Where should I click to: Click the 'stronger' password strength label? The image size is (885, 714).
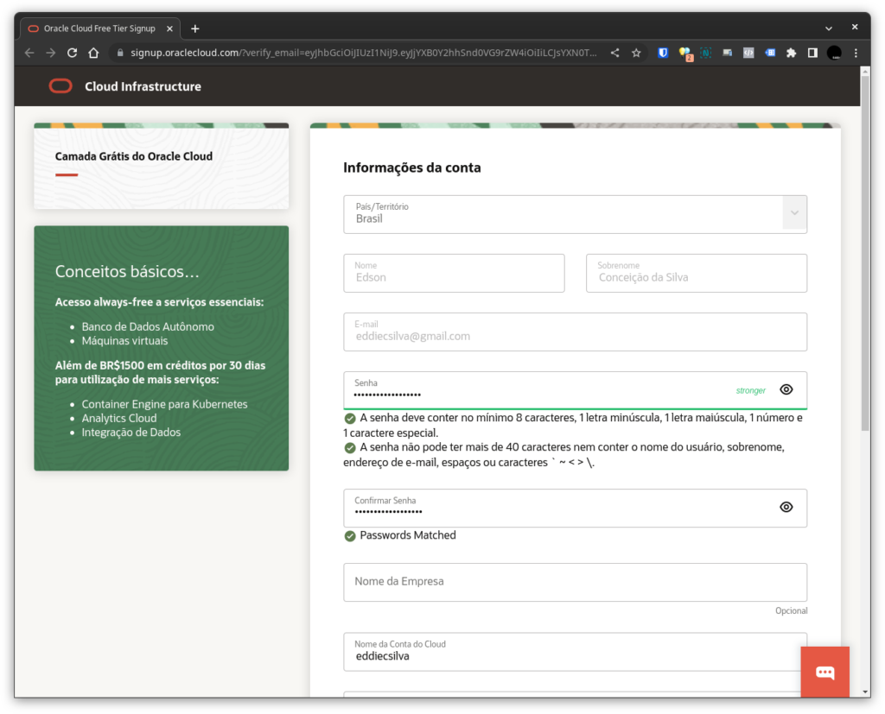click(751, 390)
